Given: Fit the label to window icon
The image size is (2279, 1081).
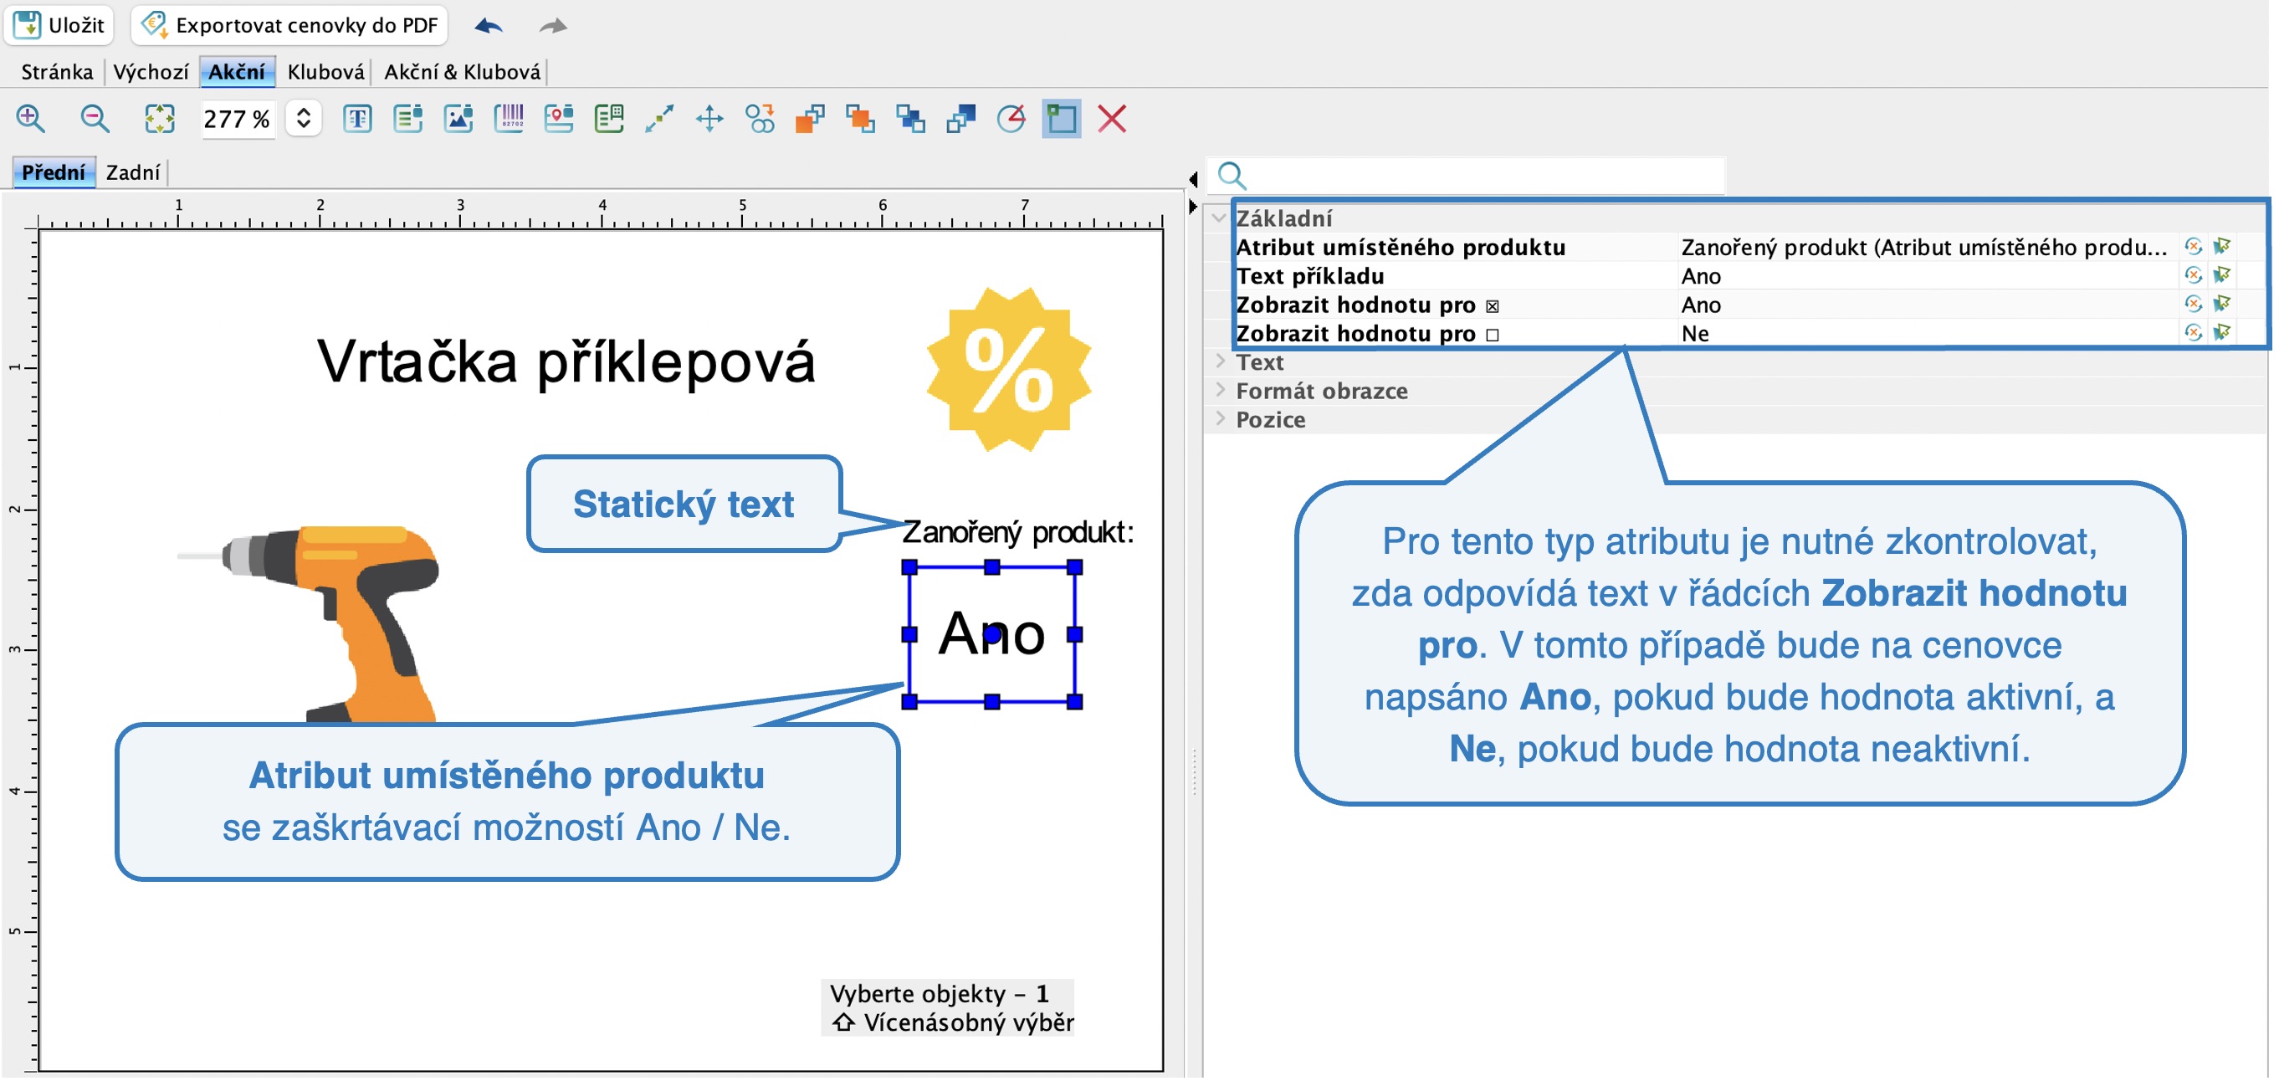Looking at the screenshot, I should click(x=159, y=119).
